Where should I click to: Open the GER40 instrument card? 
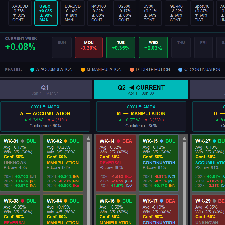point(176,13)
